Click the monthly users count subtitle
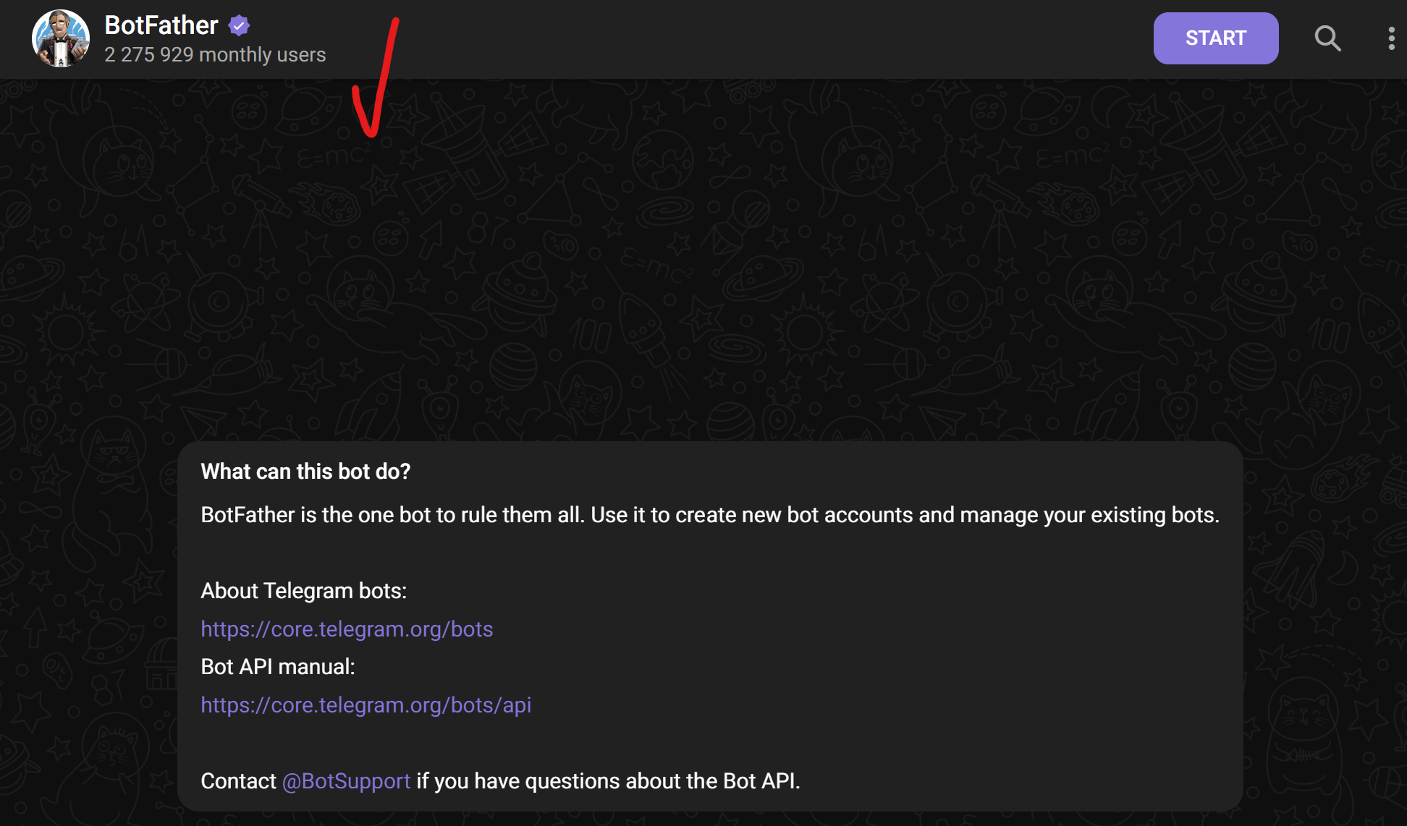 pos(215,55)
